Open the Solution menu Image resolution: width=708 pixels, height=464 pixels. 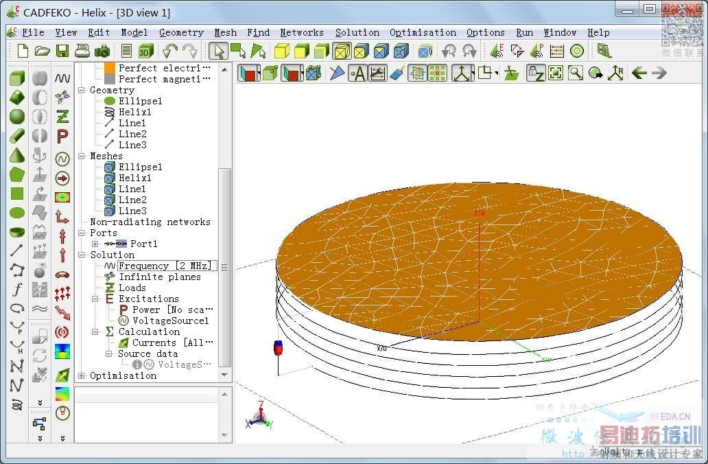pyautogui.click(x=357, y=32)
